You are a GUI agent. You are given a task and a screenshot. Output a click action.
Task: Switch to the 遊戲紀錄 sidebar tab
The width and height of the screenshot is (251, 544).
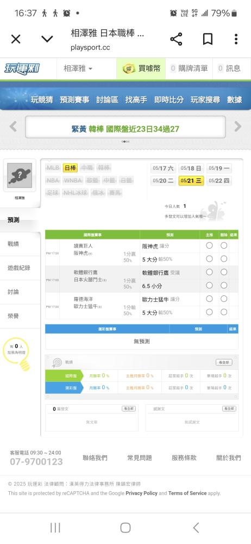pos(20,268)
